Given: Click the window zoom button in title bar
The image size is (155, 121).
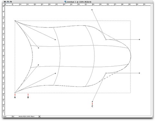Looking at the screenshot, I should point(11,2).
